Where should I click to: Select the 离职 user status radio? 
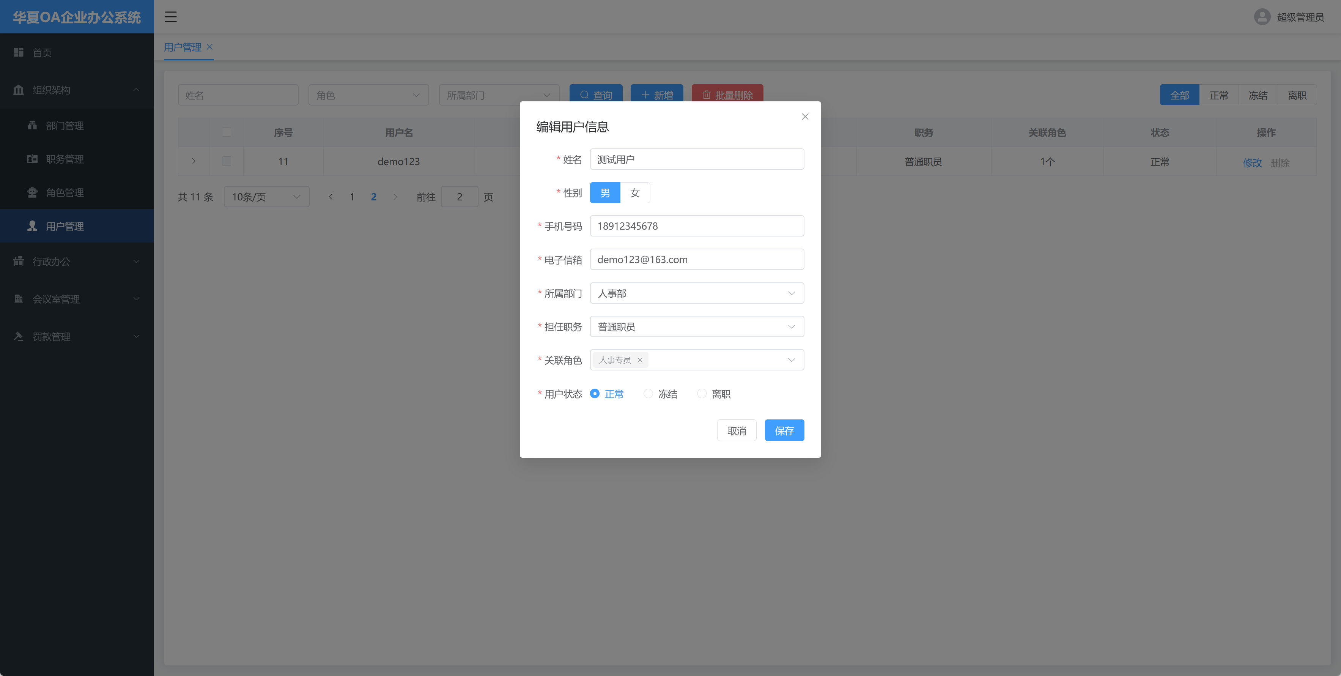click(x=702, y=394)
